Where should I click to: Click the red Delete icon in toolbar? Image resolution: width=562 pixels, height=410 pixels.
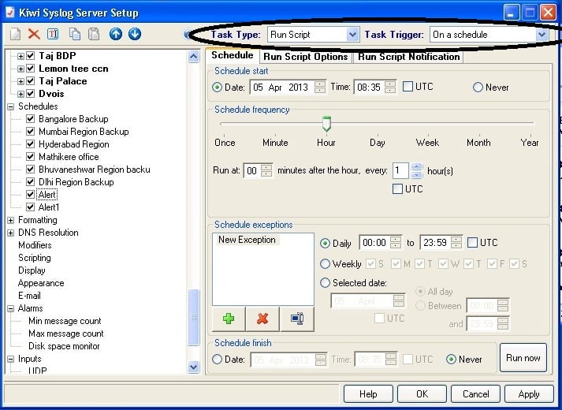34,34
